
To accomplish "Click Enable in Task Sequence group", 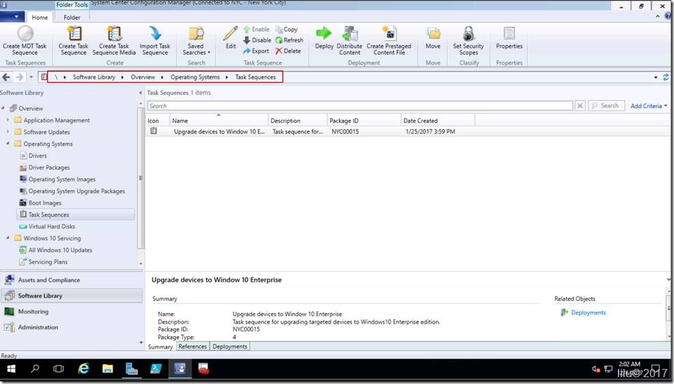I will [x=257, y=29].
